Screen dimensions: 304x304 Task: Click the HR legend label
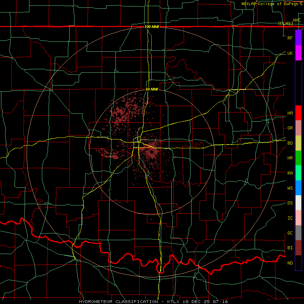pos(290,158)
